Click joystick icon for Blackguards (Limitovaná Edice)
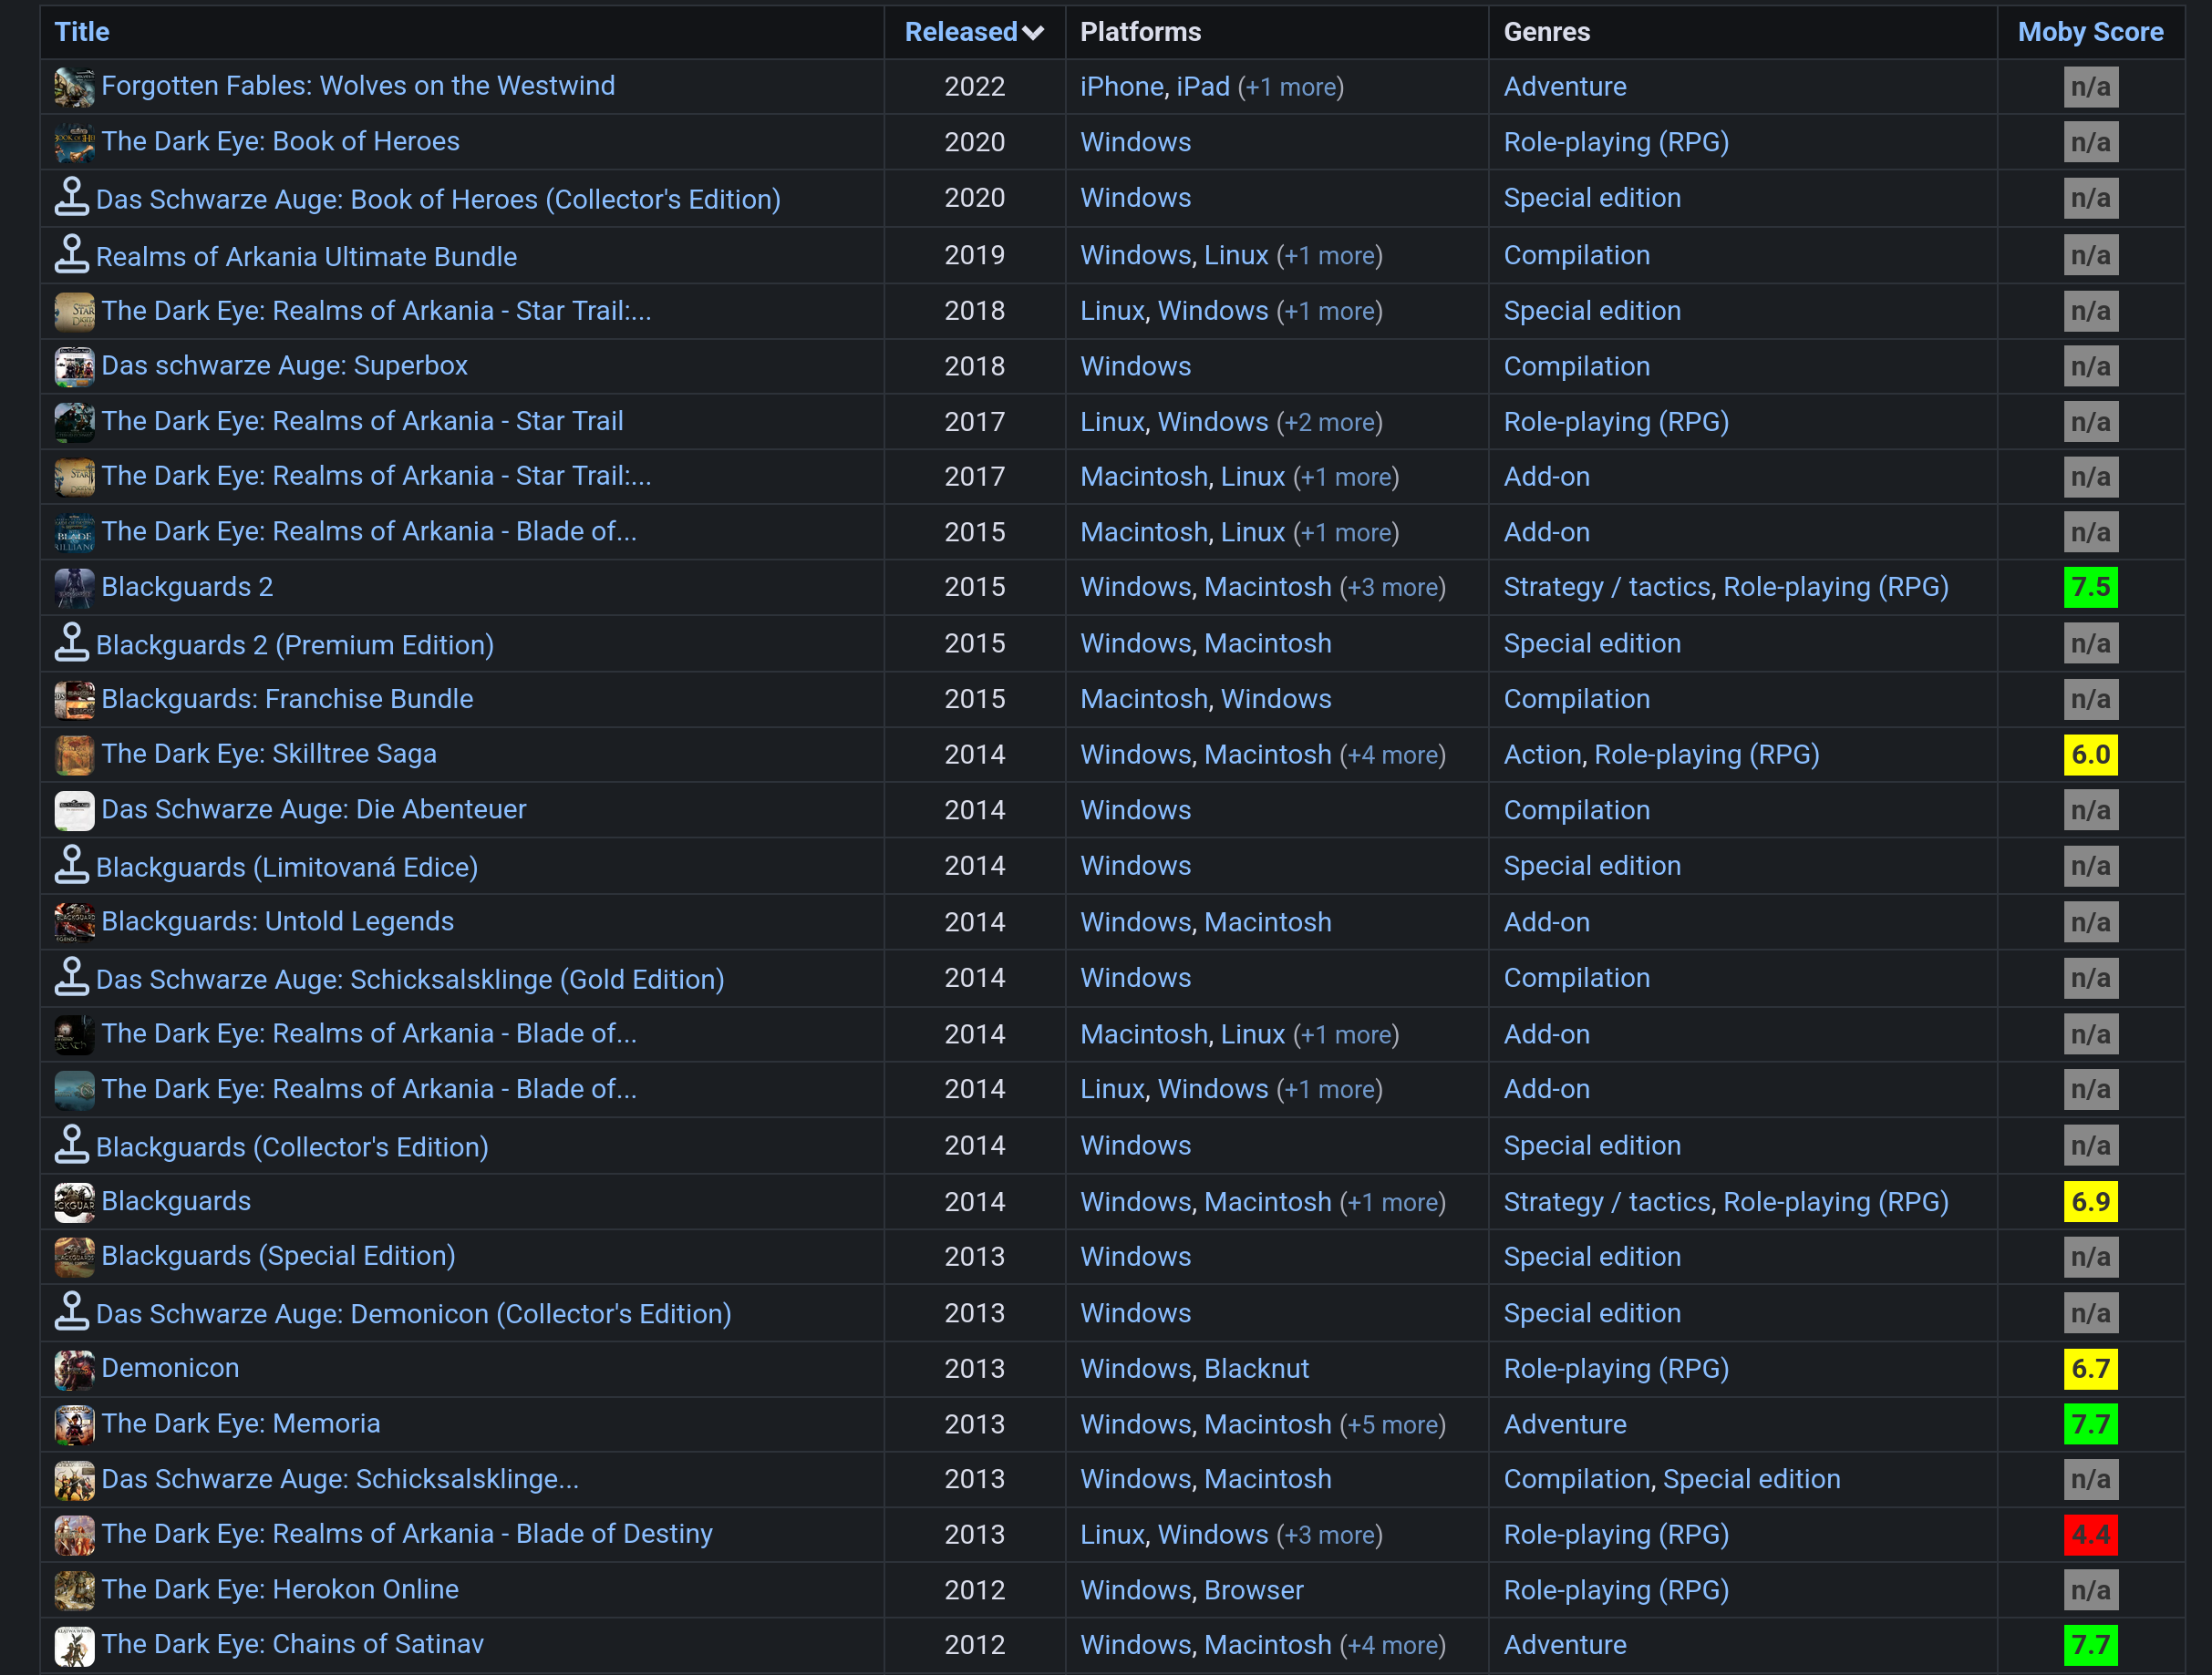2212x1675 pixels. click(x=72, y=866)
